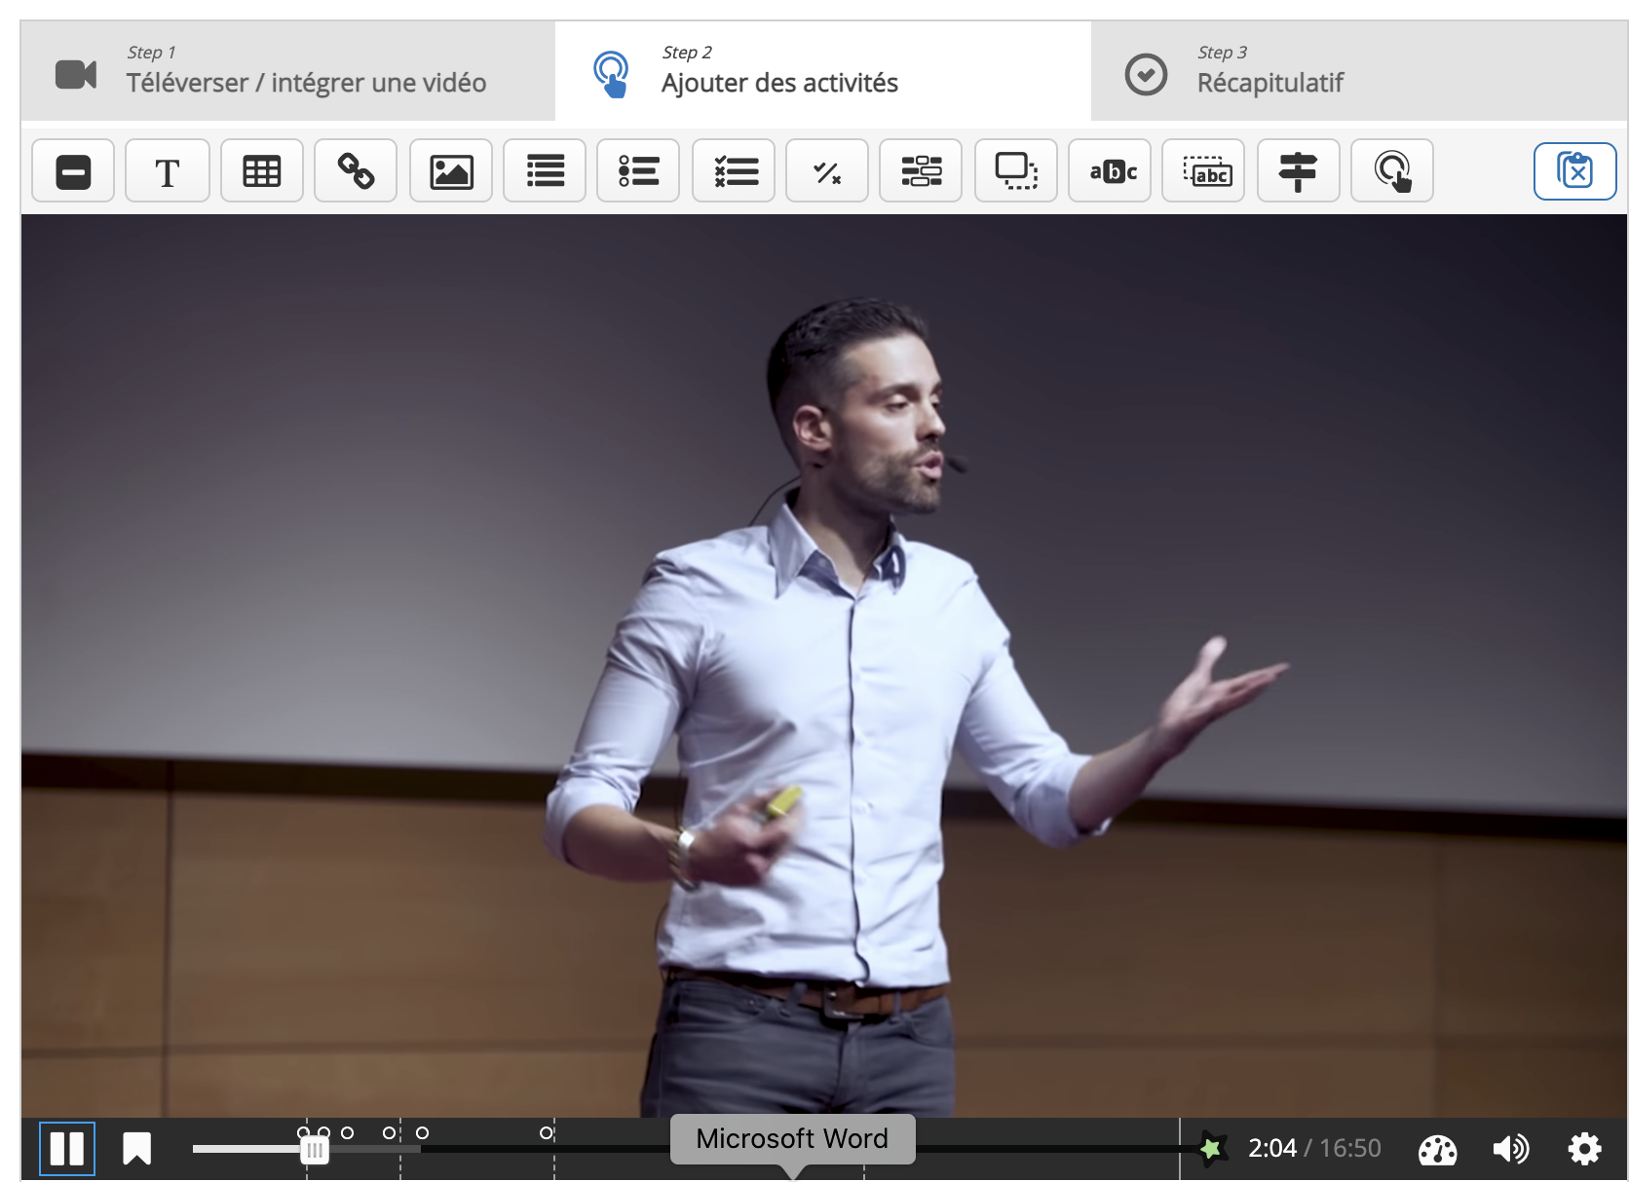The height and width of the screenshot is (1182, 1629).
Task: Click the green star marker on timeline
Action: [1211, 1149]
